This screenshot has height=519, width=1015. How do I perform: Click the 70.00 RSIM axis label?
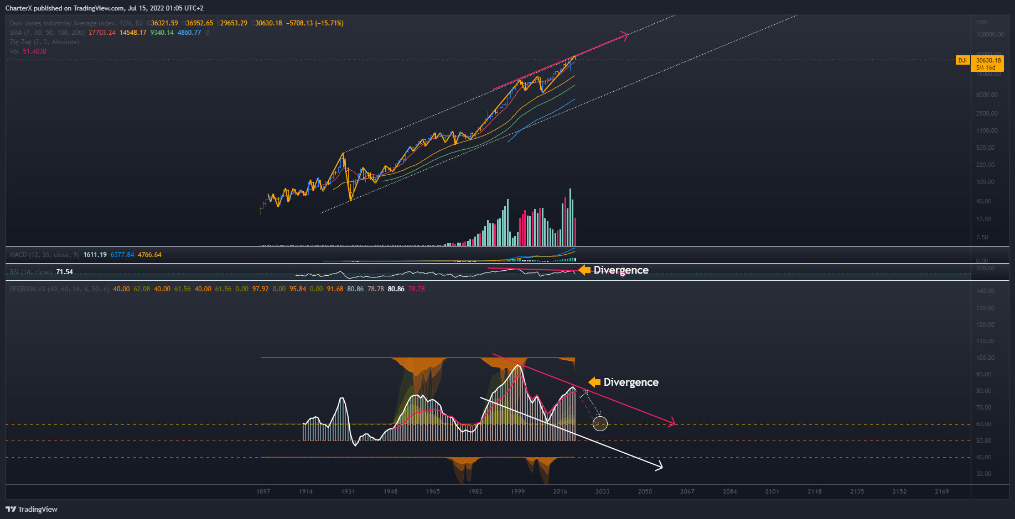coord(983,407)
